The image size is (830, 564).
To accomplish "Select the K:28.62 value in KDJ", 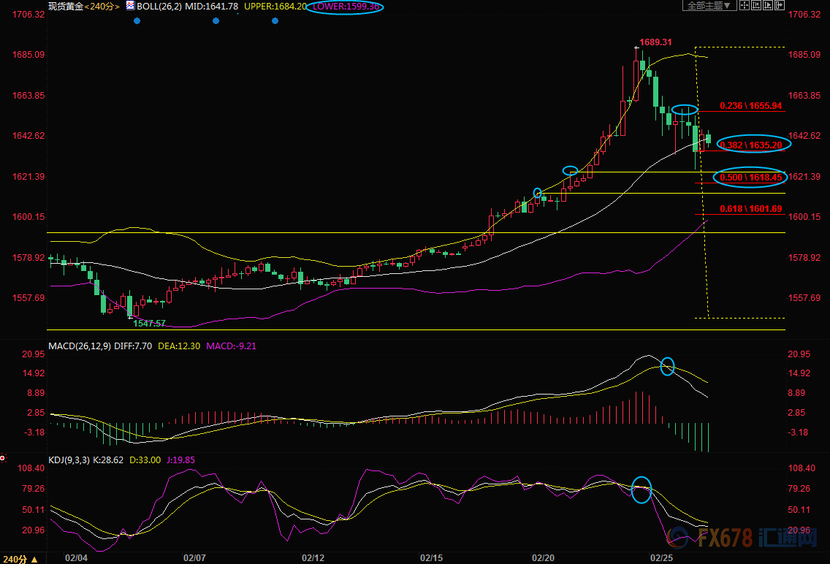I will coord(108,460).
